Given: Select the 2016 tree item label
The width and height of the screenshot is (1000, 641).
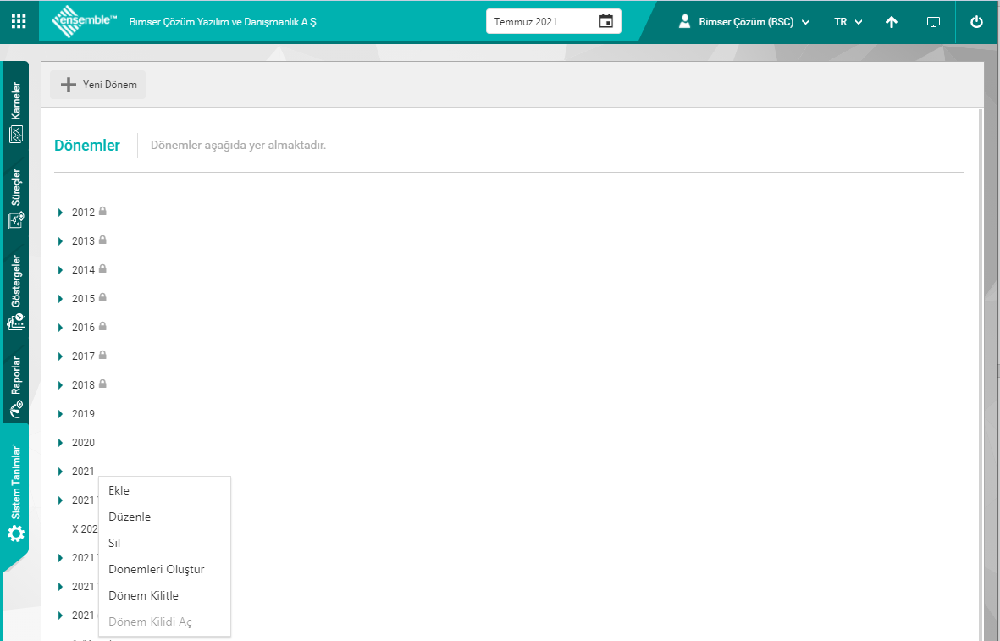Looking at the screenshot, I should 83,327.
